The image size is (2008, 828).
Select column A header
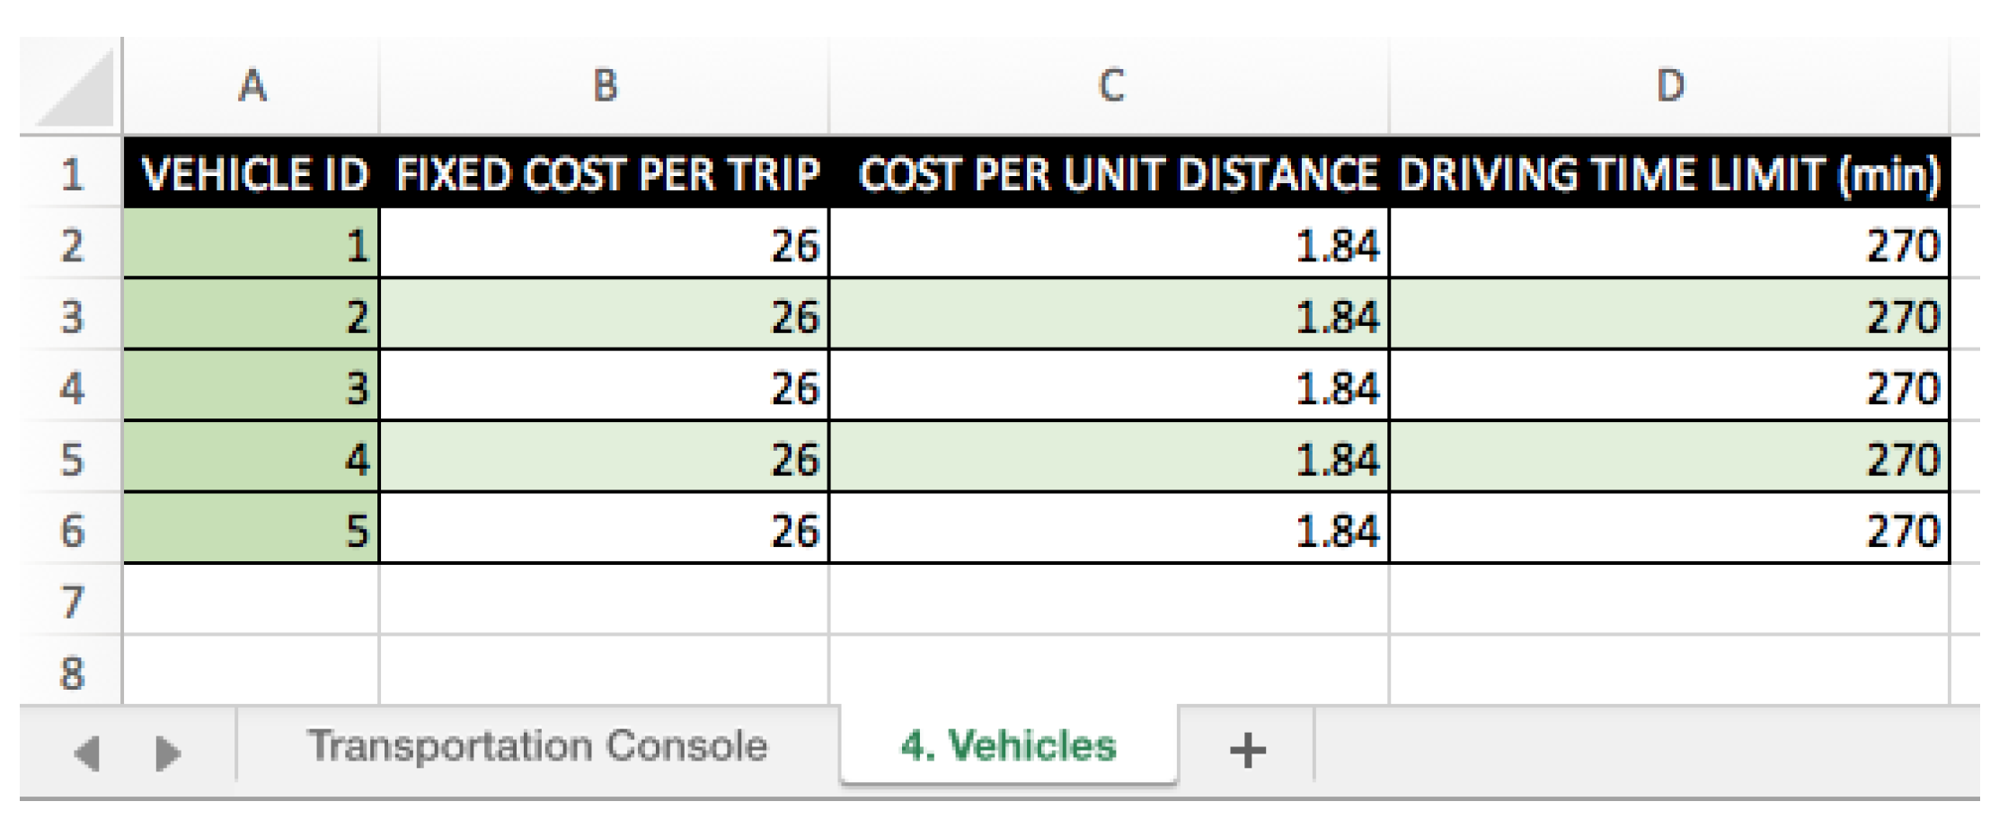click(x=252, y=87)
